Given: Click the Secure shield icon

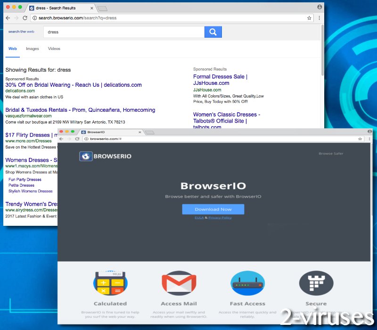Looking at the screenshot, I should tap(316, 283).
